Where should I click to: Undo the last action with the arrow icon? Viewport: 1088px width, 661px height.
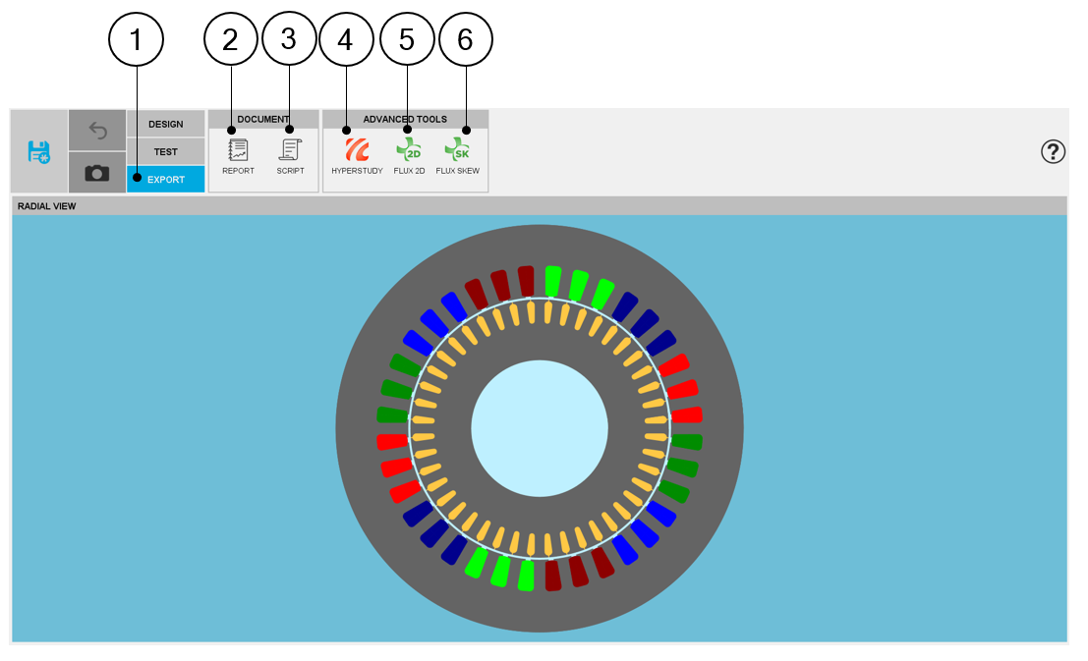[x=97, y=130]
